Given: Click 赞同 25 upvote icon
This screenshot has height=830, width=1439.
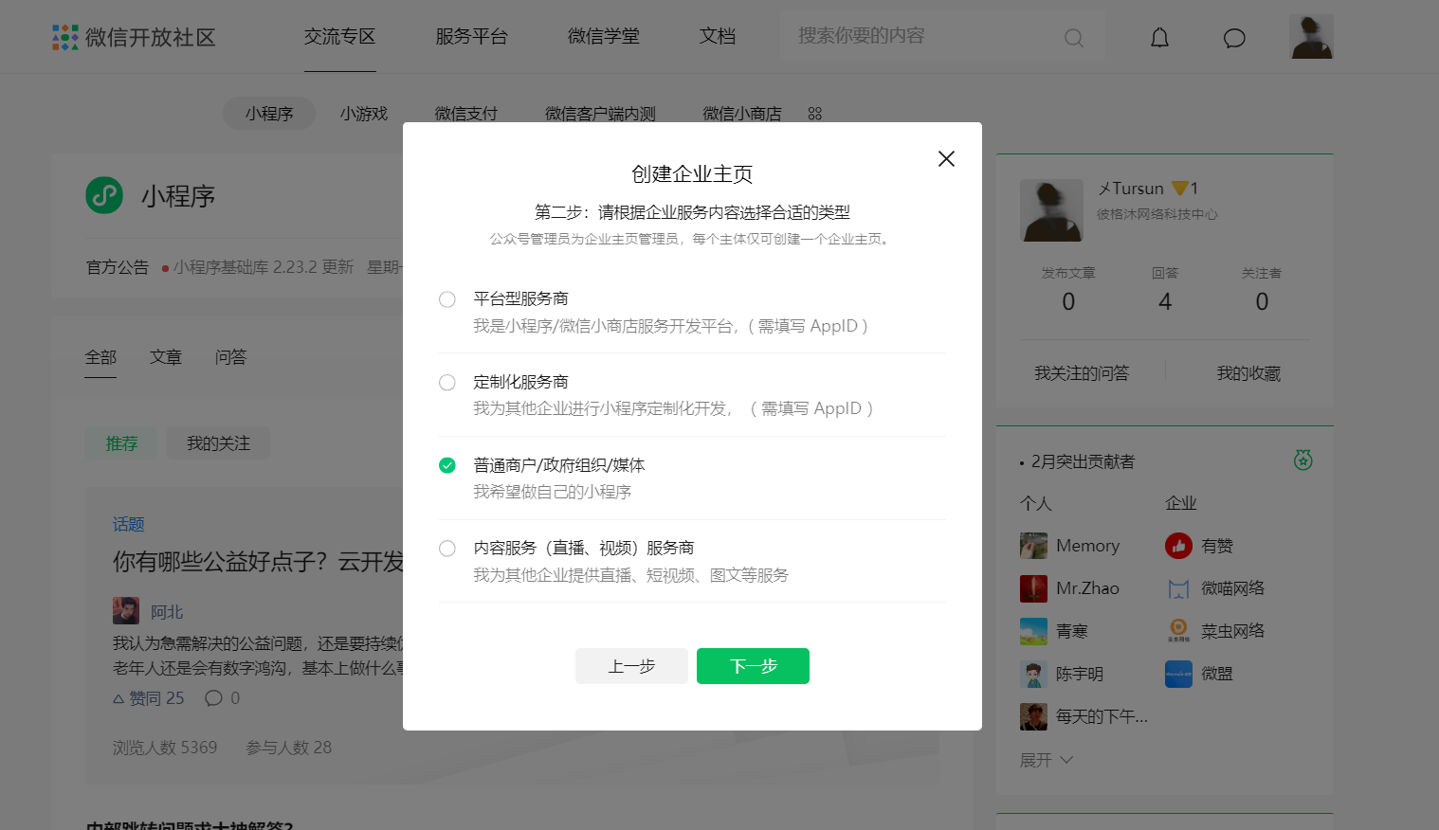Looking at the screenshot, I should 118,698.
